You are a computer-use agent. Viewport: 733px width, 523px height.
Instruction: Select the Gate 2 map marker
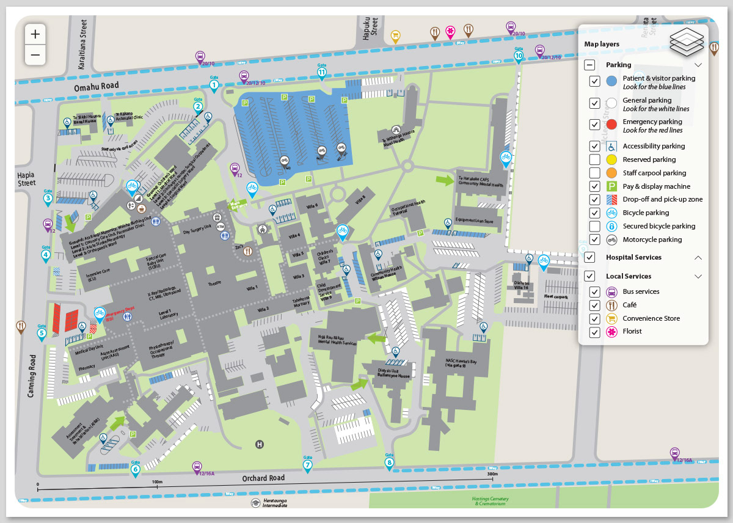click(198, 106)
